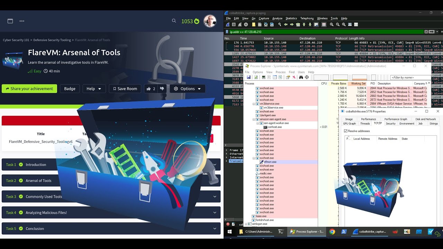Open Process Explorer Options menu
Screen dimensions: 443x249
(x=257, y=72)
